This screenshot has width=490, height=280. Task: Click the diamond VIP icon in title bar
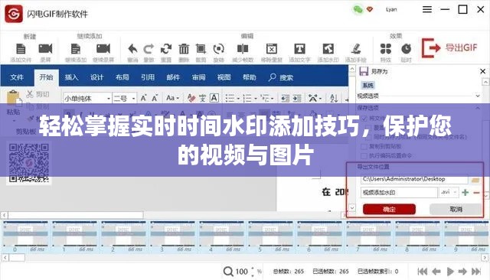point(370,9)
